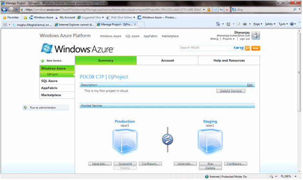Open the Page menu dropdown
303x180 pixels.
click(258, 24)
